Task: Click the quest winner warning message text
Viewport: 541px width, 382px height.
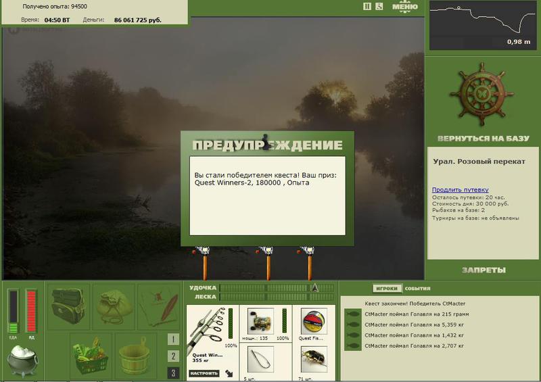Action: tap(265, 178)
